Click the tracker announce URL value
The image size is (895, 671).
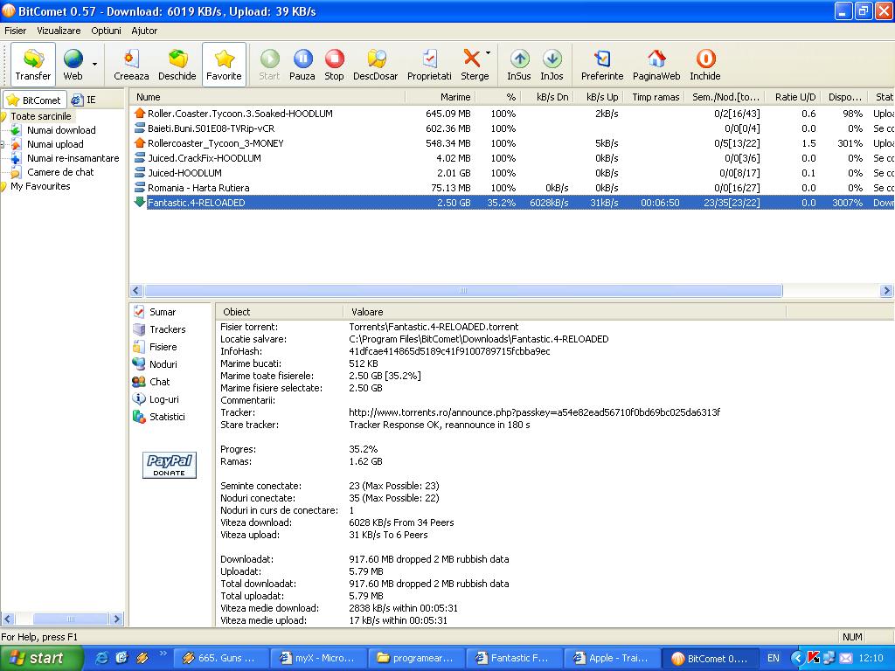click(x=534, y=412)
